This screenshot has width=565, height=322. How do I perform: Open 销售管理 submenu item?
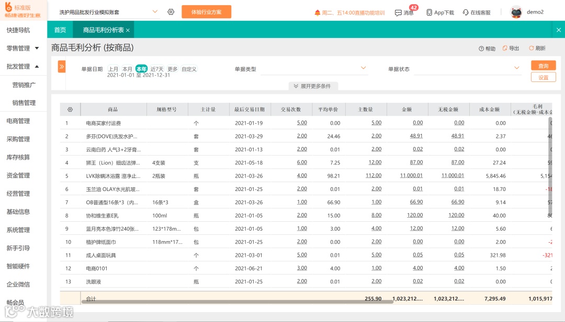(24, 103)
